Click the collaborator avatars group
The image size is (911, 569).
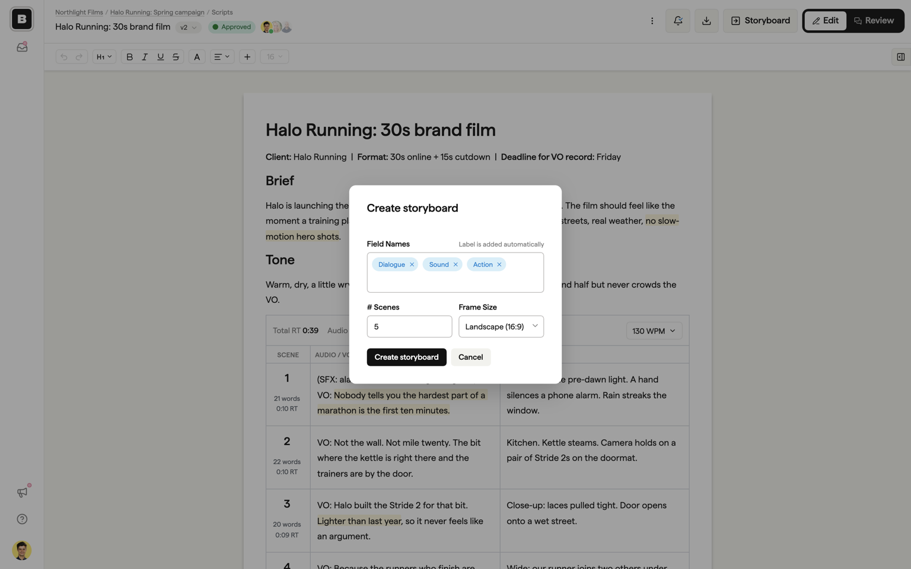pyautogui.click(x=276, y=27)
